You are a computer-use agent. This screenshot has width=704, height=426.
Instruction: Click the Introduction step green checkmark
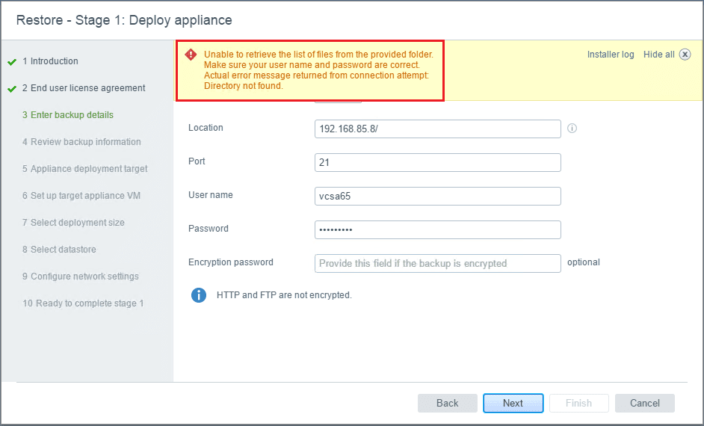pyautogui.click(x=12, y=62)
